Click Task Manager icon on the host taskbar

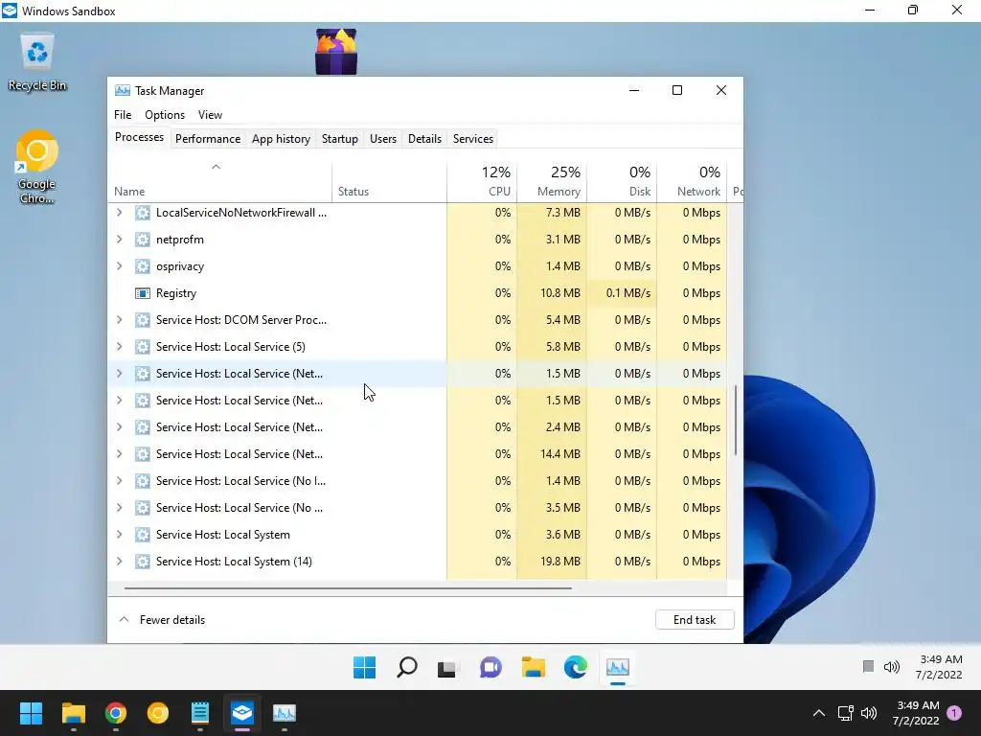pyautogui.click(x=284, y=713)
